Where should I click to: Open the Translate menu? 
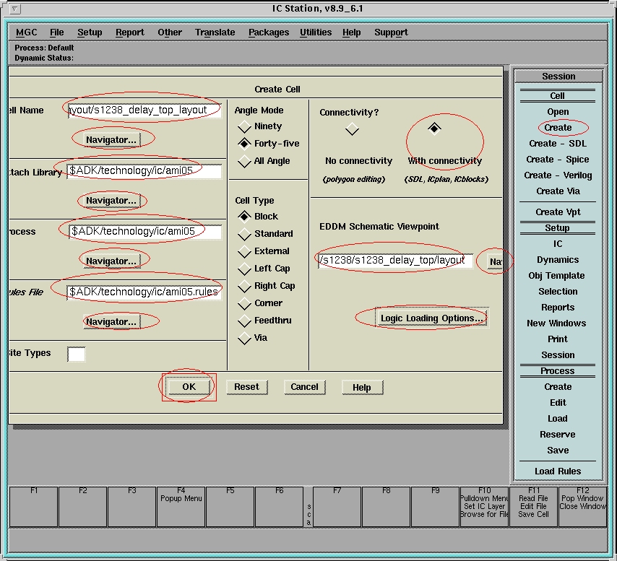tap(215, 32)
